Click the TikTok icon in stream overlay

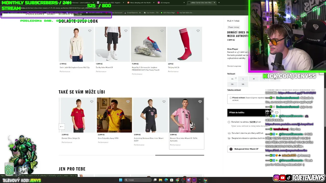[289, 178]
